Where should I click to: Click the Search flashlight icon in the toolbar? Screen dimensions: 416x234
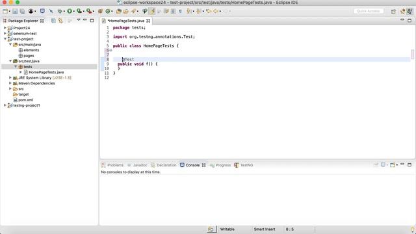click(x=133, y=11)
